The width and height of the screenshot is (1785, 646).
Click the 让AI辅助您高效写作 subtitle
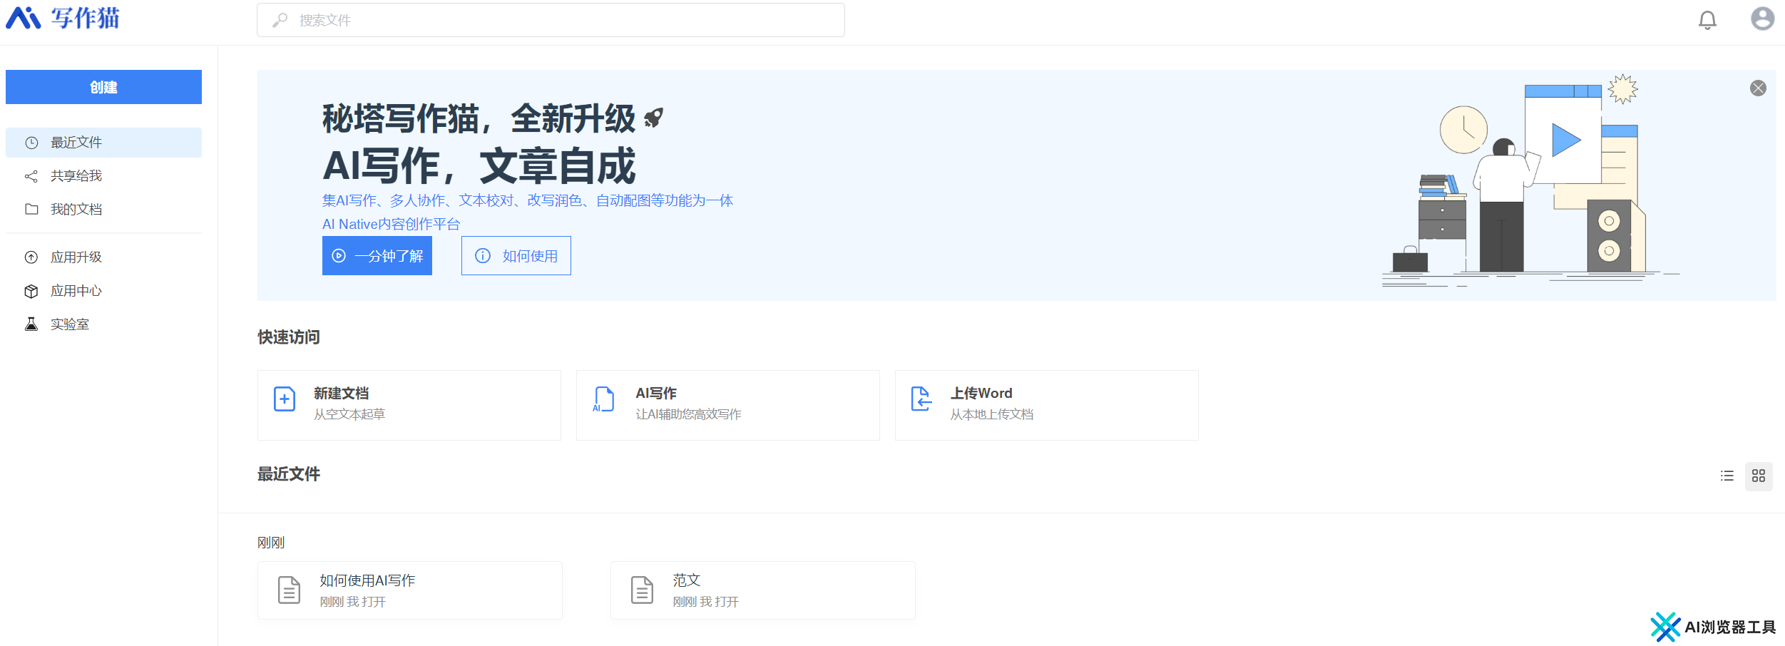click(x=689, y=414)
